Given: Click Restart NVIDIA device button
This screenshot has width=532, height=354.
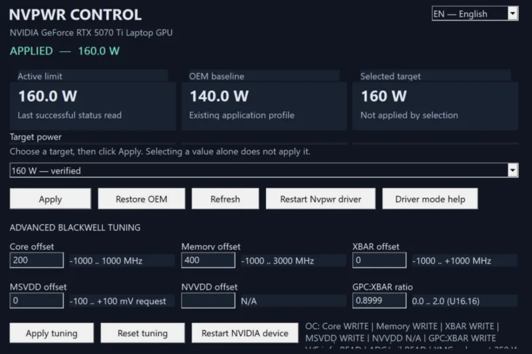Looking at the screenshot, I should coord(245,333).
